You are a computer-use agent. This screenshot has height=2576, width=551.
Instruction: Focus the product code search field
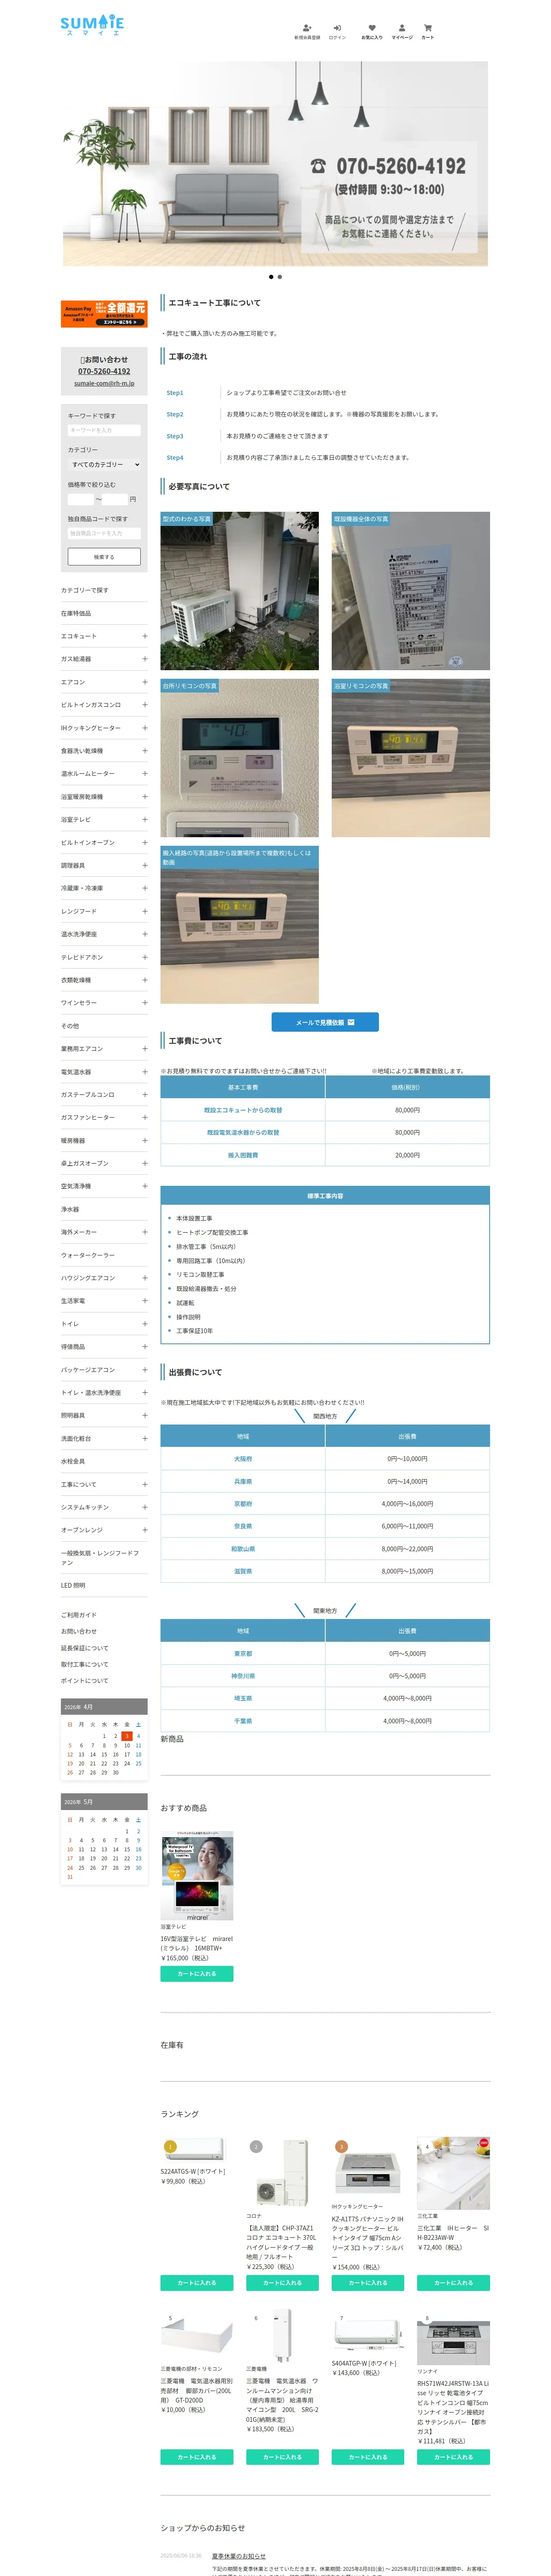click(x=104, y=534)
